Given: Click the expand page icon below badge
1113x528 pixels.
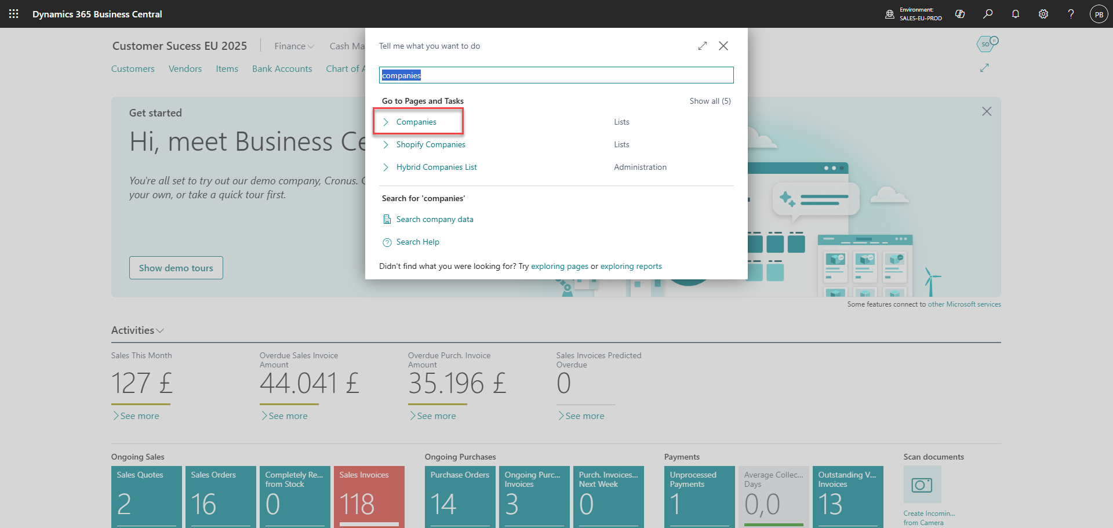Looking at the screenshot, I should point(984,68).
